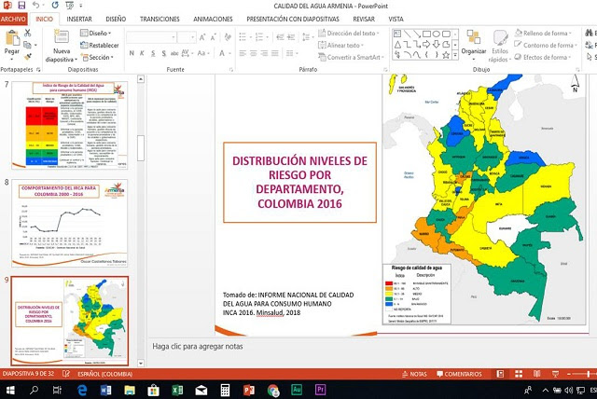
Task: Switch to the INSERTAR tab
Action: pos(79,18)
